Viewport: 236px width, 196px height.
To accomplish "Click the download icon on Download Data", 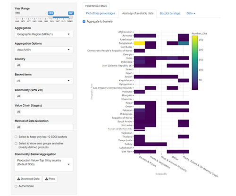I will click(18, 179).
